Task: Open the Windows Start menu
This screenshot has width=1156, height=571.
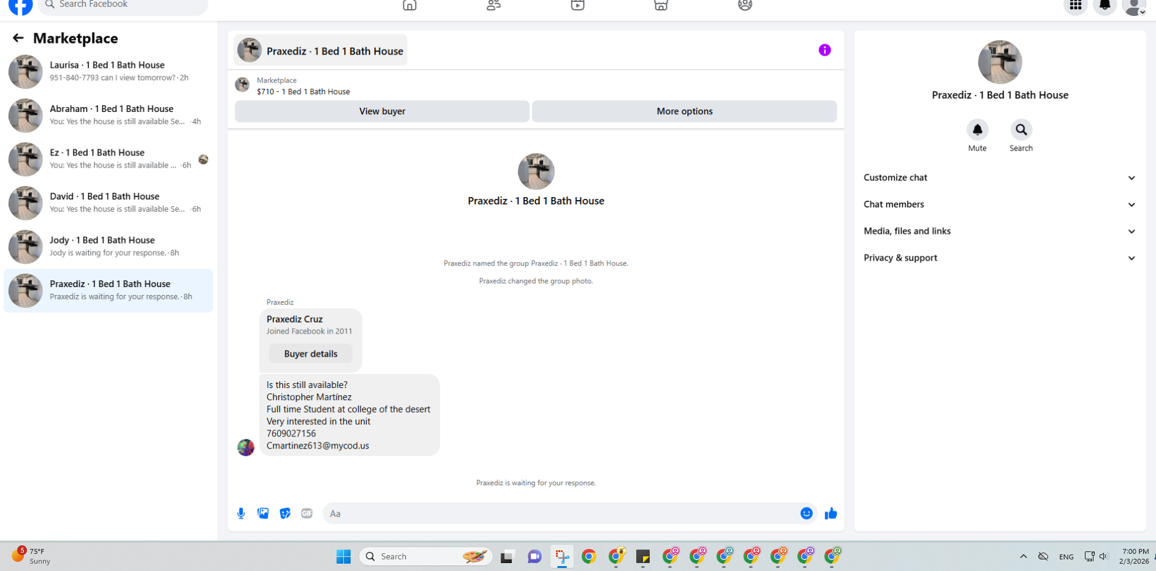Action: tap(343, 556)
